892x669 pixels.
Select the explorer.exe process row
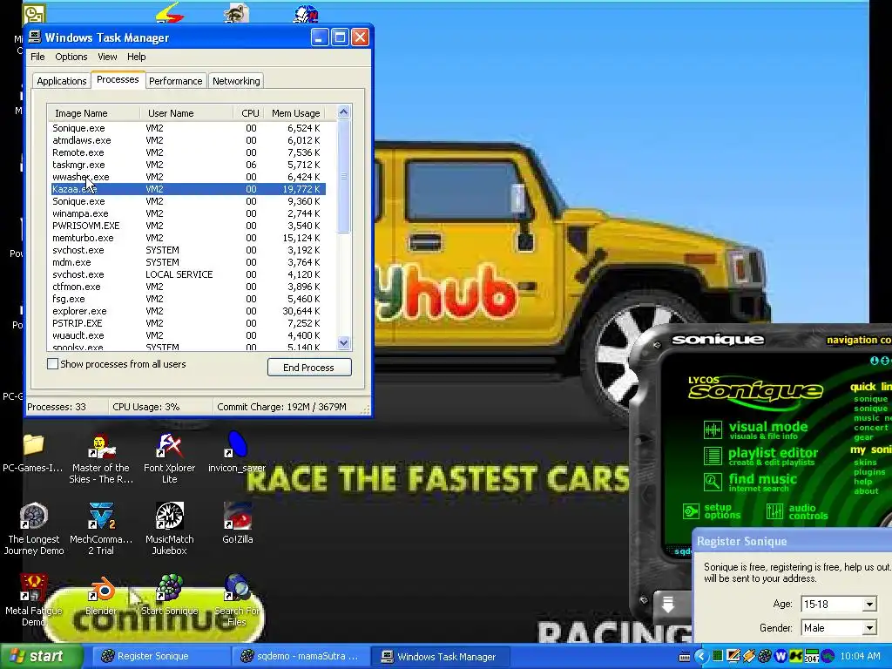click(188, 311)
